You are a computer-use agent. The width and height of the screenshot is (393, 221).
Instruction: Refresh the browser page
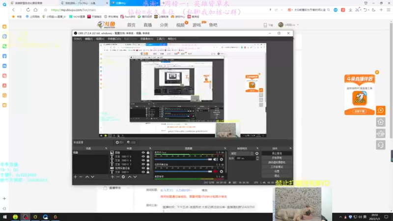(28, 10)
